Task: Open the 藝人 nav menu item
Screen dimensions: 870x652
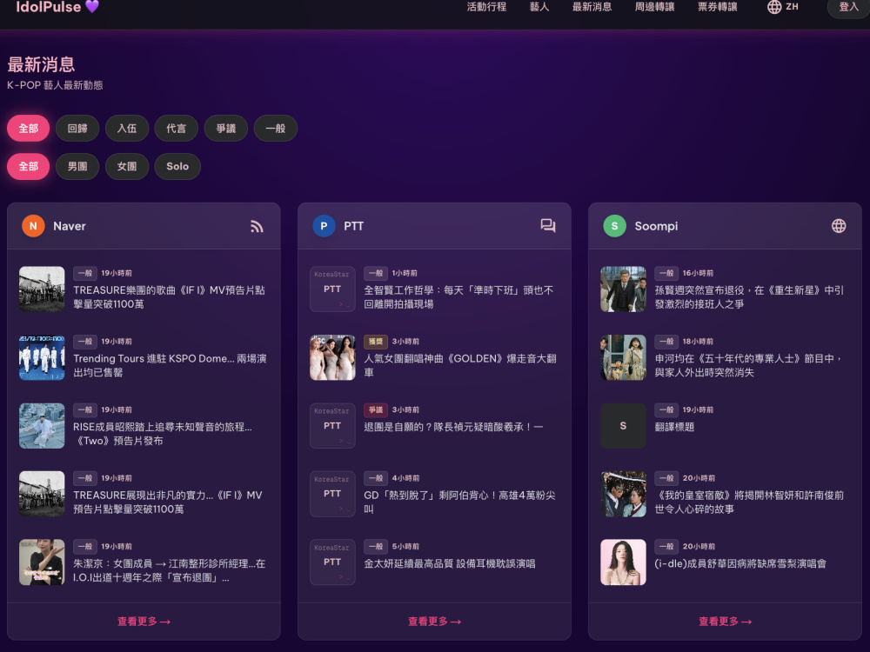Action: tap(539, 7)
